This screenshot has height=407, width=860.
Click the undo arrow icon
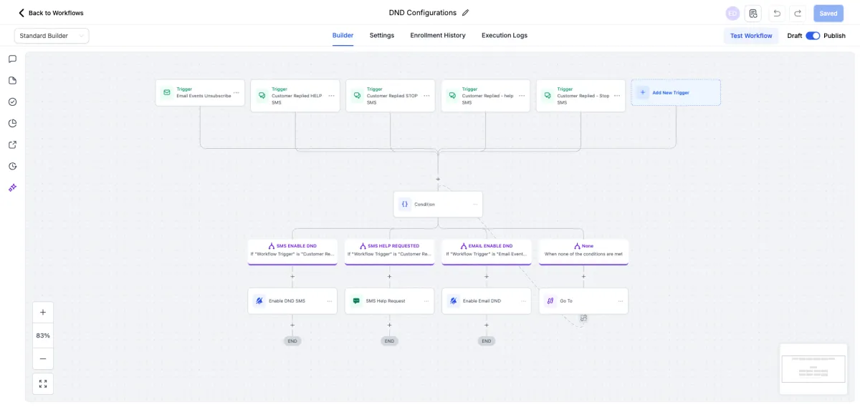click(777, 14)
